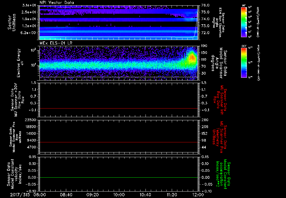This screenshot has width=286, height=198.
Task: Click the 09:20 time tick label
Action: coord(92,194)
